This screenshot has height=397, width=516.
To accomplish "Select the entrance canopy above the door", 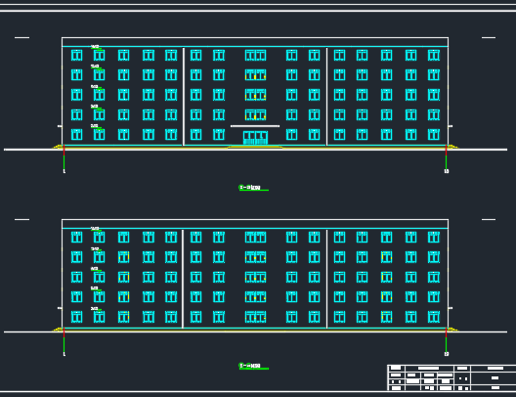I will tap(255, 126).
